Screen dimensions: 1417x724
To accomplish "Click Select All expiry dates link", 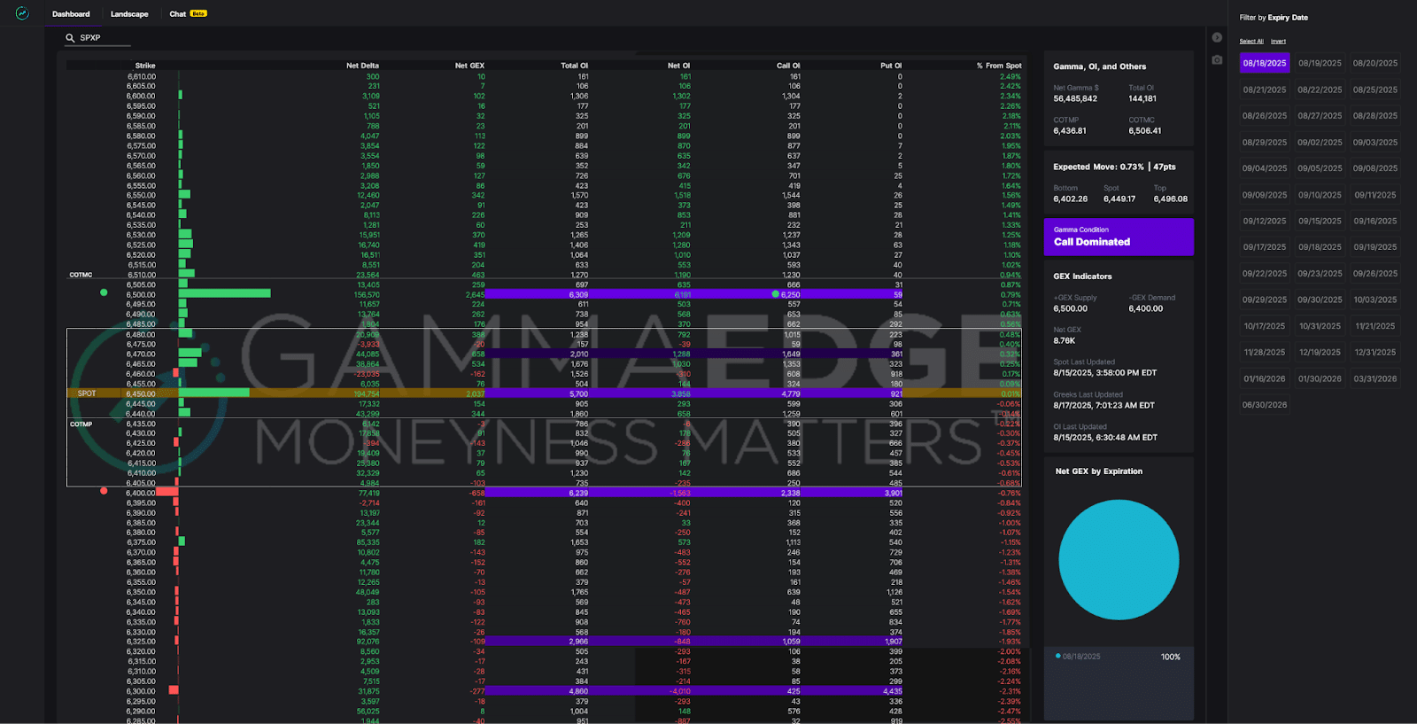I will coord(1251,42).
